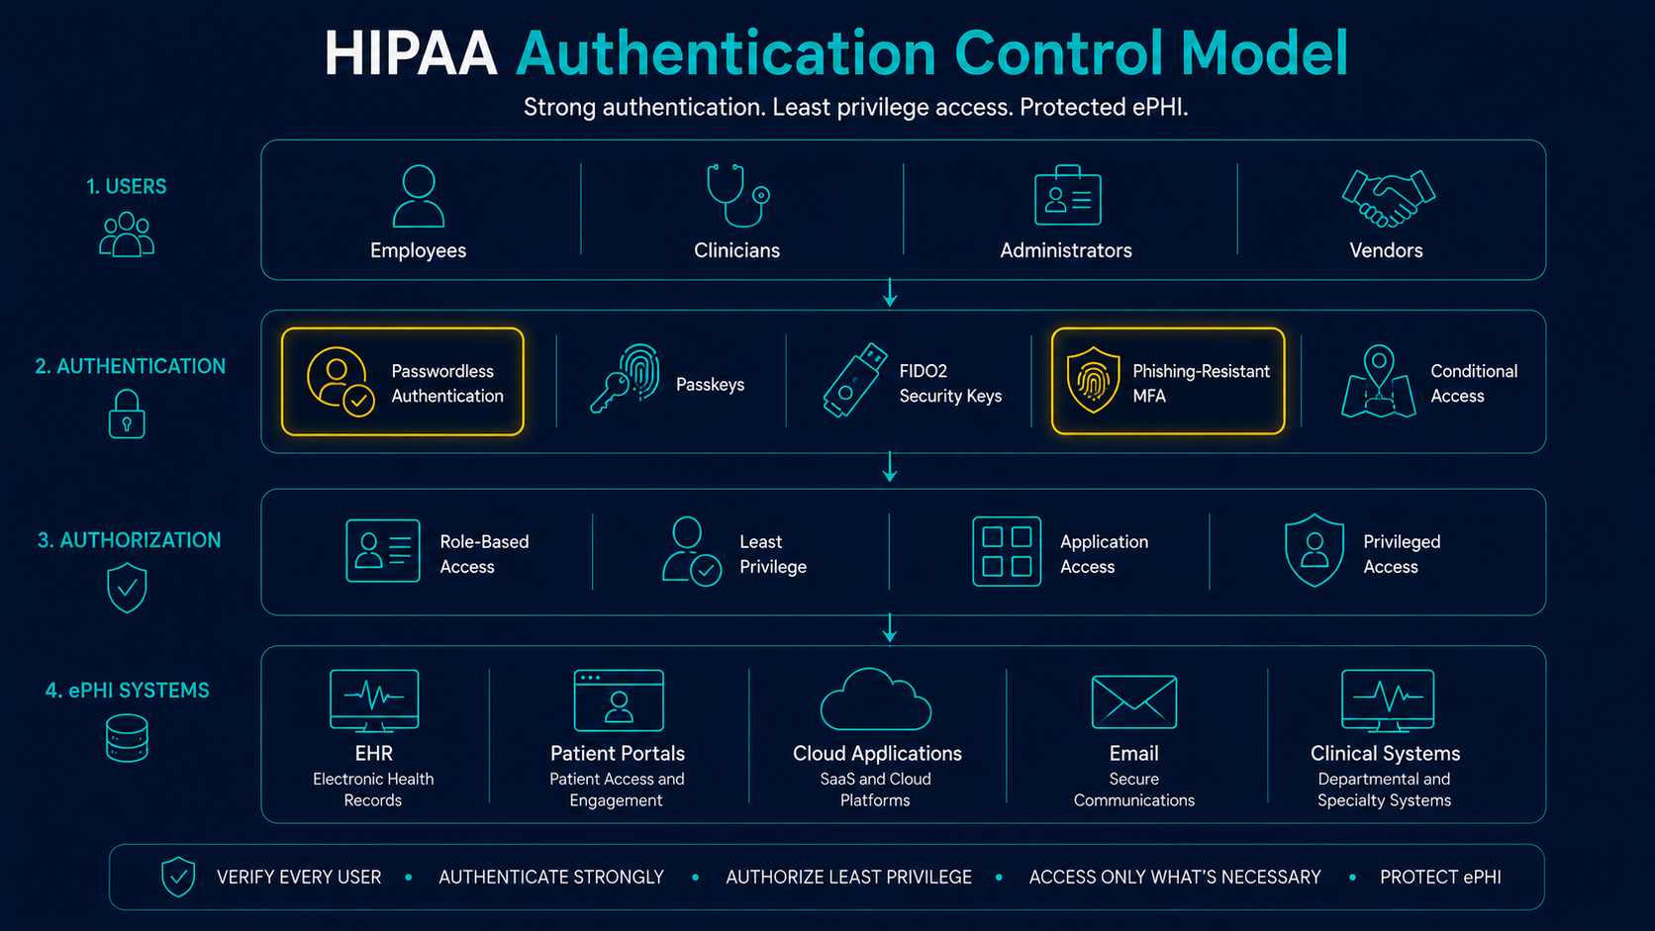
Task: Click "PROTECT ePHI" in the footer
Action: (x=1441, y=878)
